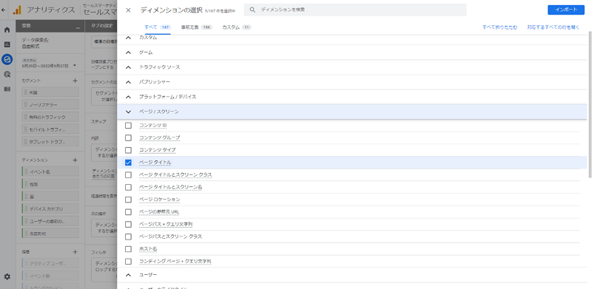Click the dialog vertical scrollbar
592x289 pixels.
(x=590, y=103)
